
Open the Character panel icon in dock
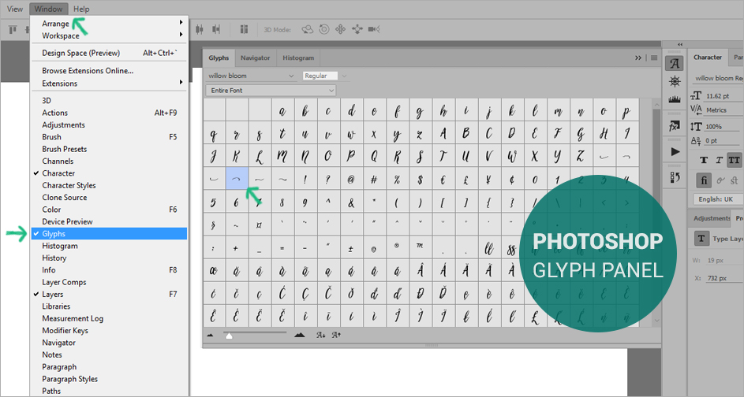(x=675, y=64)
